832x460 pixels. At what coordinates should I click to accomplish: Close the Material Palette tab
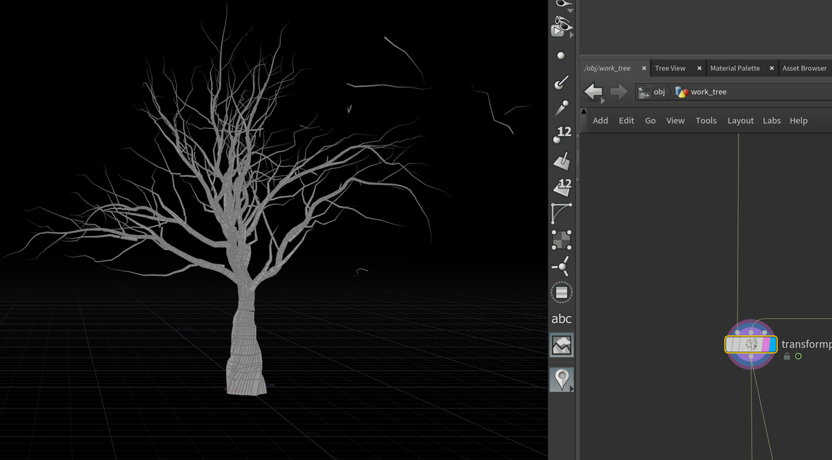(772, 68)
